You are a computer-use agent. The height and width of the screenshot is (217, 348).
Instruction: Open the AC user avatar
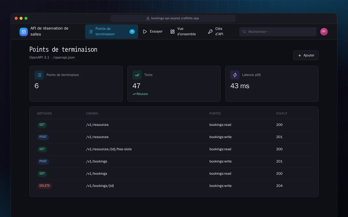point(324,32)
